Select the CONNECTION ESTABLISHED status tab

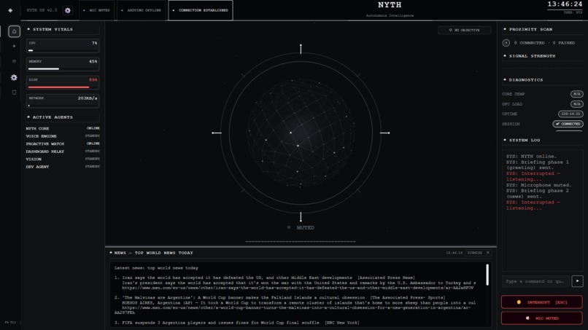pos(201,10)
